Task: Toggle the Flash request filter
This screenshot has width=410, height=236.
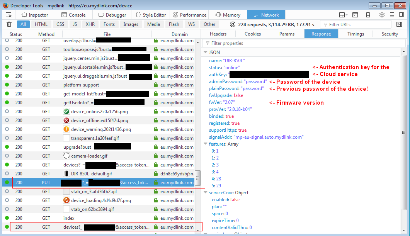Action: pos(174,24)
